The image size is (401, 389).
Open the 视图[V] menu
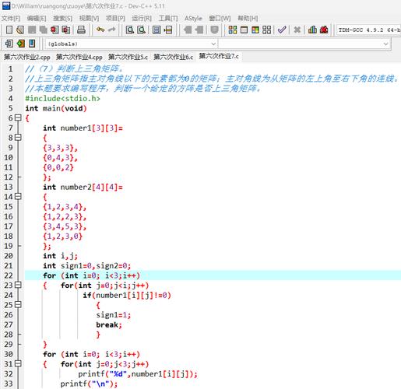(89, 18)
